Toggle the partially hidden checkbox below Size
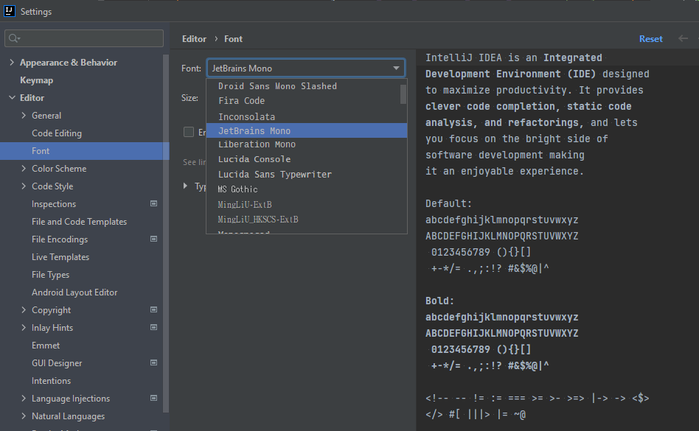The height and width of the screenshot is (431, 699). (x=189, y=132)
